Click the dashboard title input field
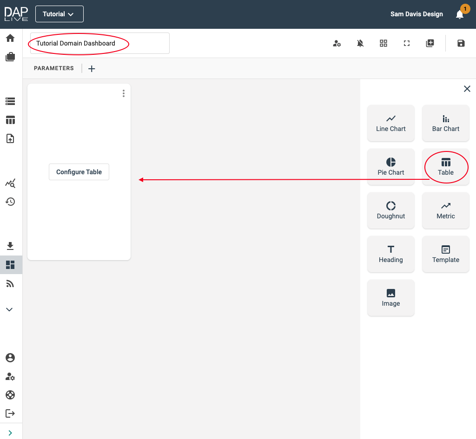This screenshot has width=476, height=439. pyautogui.click(x=99, y=43)
